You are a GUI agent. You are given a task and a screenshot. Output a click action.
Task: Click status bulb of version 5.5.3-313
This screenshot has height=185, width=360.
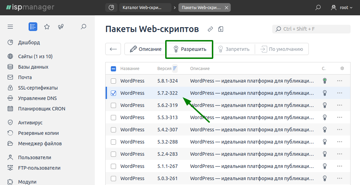click(x=325, y=117)
